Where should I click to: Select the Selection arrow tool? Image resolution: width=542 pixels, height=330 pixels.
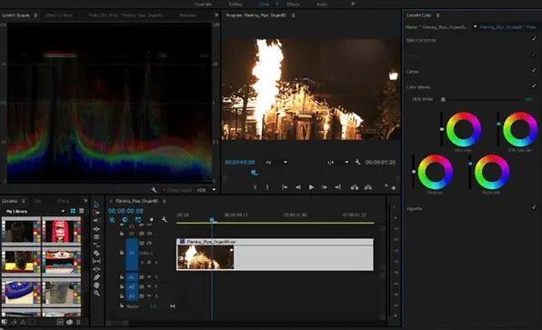96,205
